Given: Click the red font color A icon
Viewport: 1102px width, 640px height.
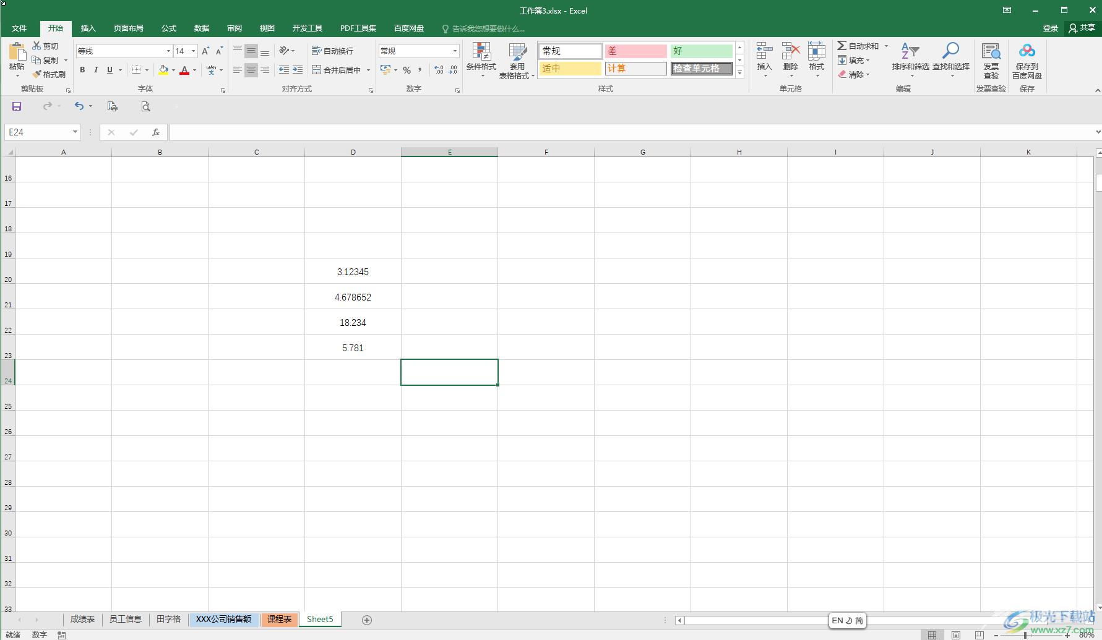Looking at the screenshot, I should click(x=184, y=70).
